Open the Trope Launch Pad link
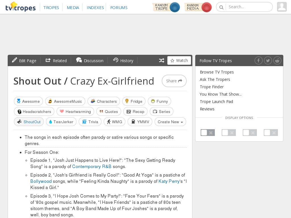Screen dimensions: 291x218 click(216, 102)
